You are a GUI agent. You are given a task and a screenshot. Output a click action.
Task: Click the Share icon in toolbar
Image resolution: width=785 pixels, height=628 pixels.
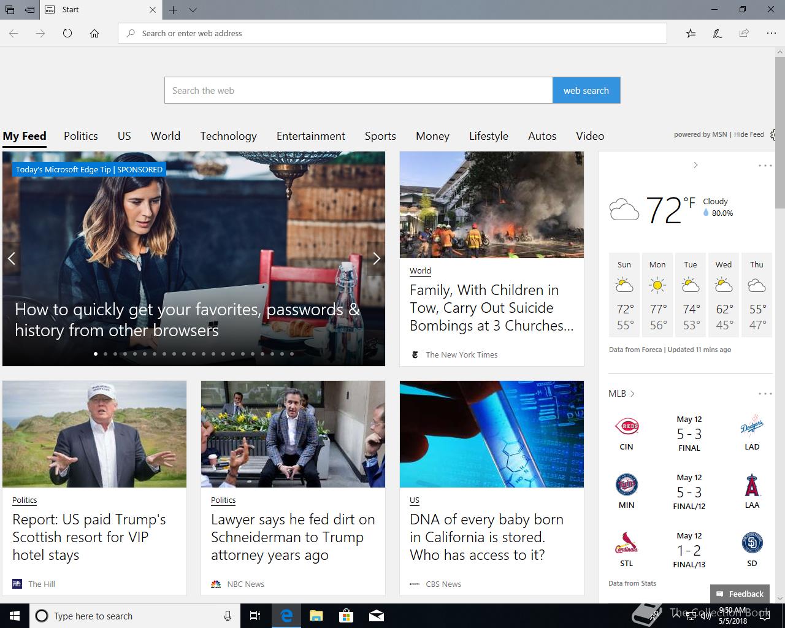click(744, 34)
